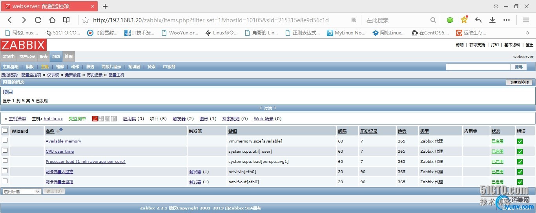The image size is (536, 213).
Task: Sort by 名称 column header
Action: [50, 131]
